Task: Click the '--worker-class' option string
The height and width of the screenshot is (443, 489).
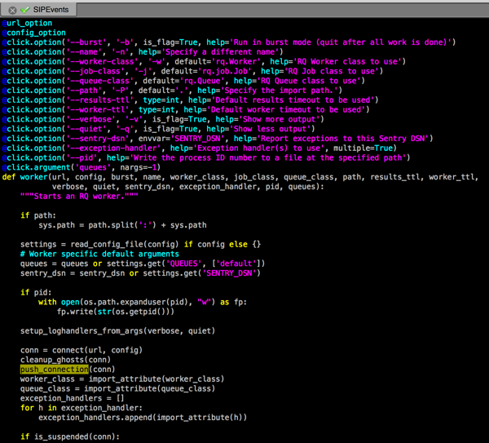Action: 103,61
